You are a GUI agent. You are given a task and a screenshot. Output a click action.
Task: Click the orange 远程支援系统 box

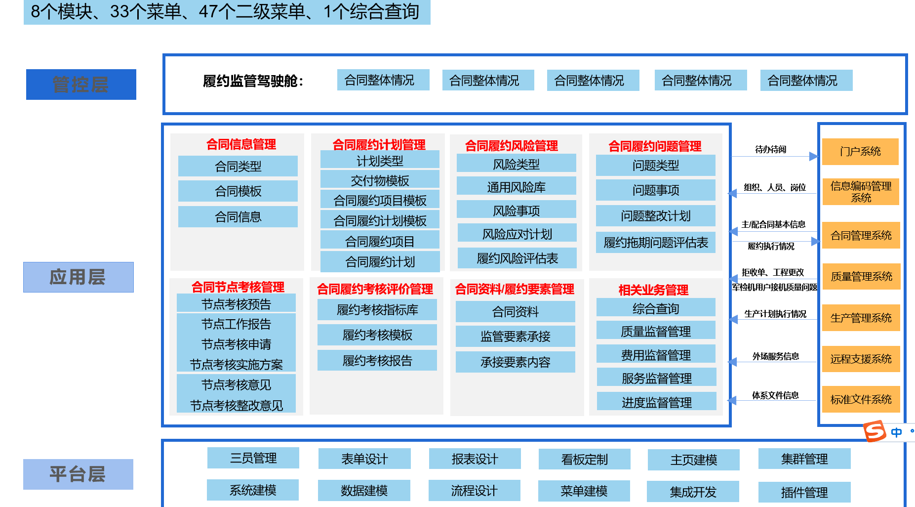click(x=861, y=359)
